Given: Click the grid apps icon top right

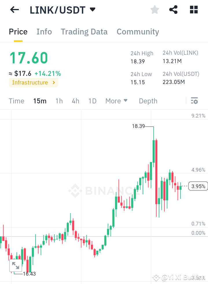Looking at the screenshot, I should pyautogui.click(x=193, y=10).
